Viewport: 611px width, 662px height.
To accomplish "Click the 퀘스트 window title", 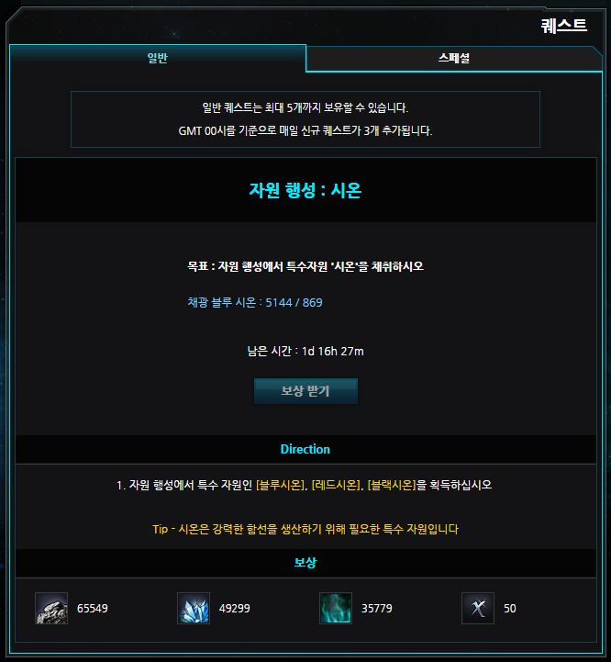I will click(x=563, y=26).
